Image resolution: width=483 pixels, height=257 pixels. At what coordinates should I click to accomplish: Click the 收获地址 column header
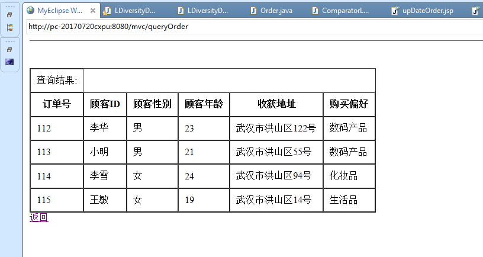point(276,104)
